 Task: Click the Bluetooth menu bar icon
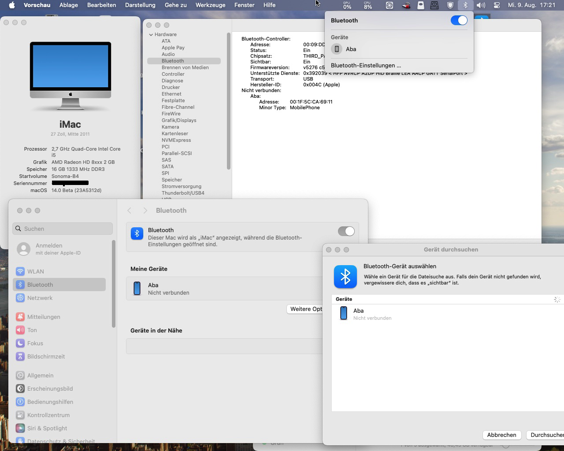point(465,5)
